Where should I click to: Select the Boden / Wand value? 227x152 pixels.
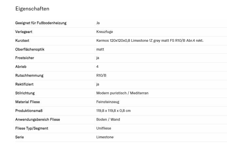[x=108, y=120]
